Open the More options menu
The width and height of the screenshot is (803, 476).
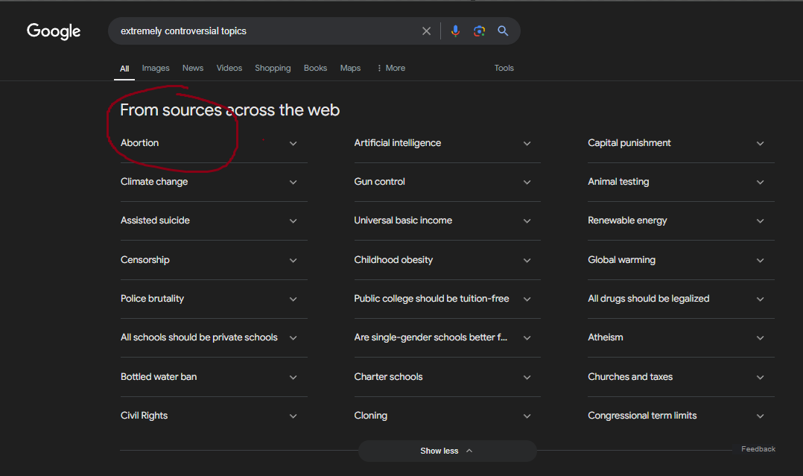coord(390,68)
